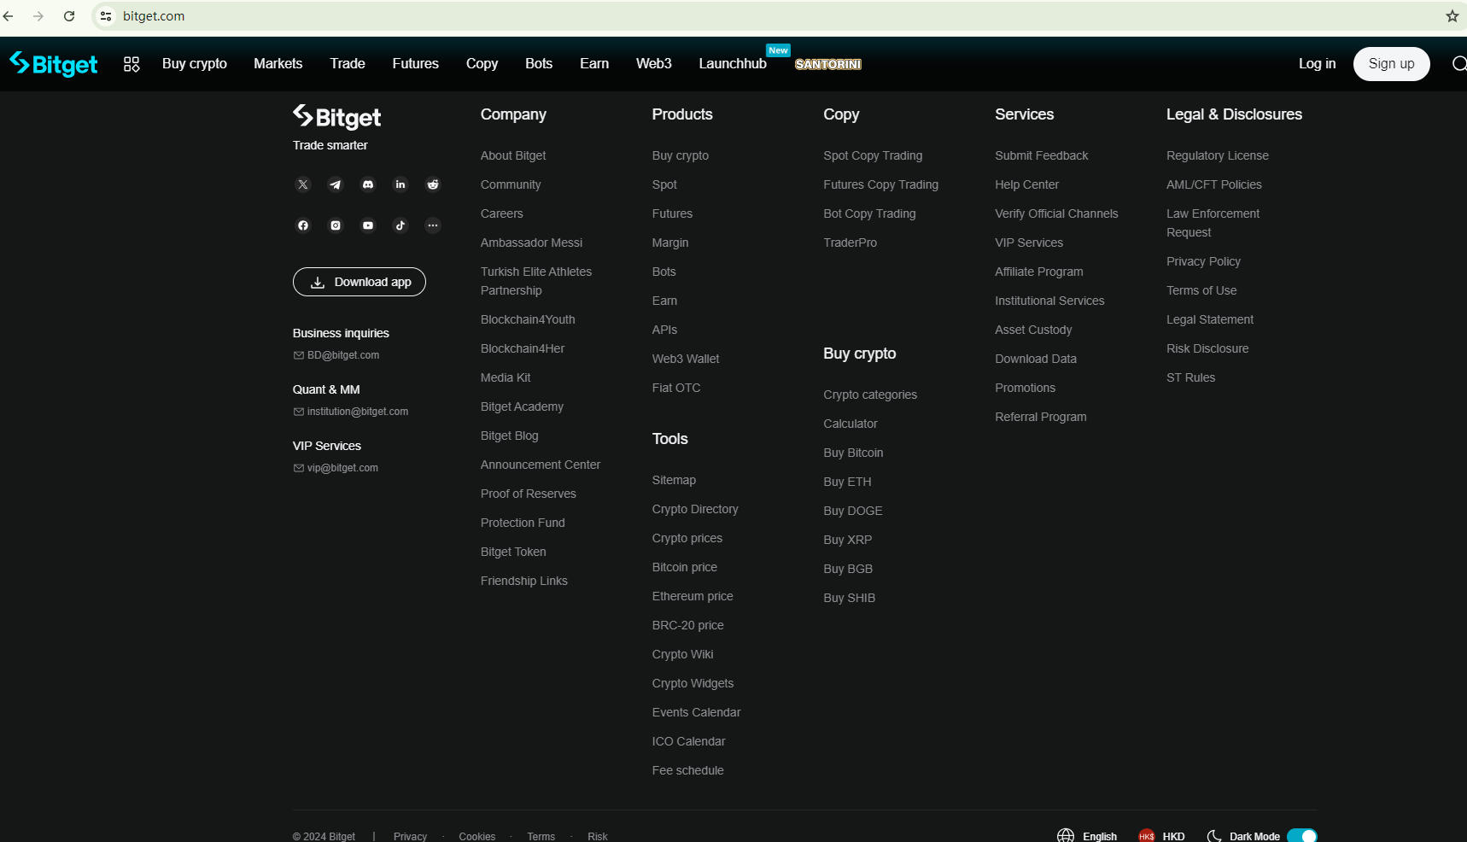The image size is (1467, 842).
Task: Click the TikTok social icon
Action: point(400,225)
